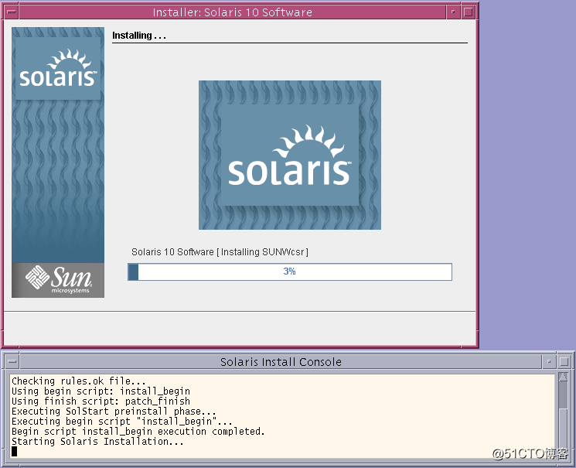Click the console scrollbar up arrow
Screen dimensions: 576x468
click(563, 377)
